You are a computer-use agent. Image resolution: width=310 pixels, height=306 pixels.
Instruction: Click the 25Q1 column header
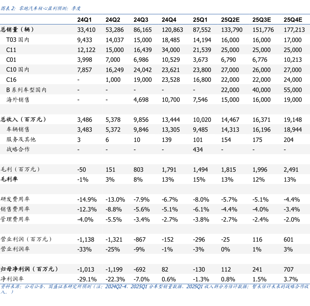click(200, 20)
